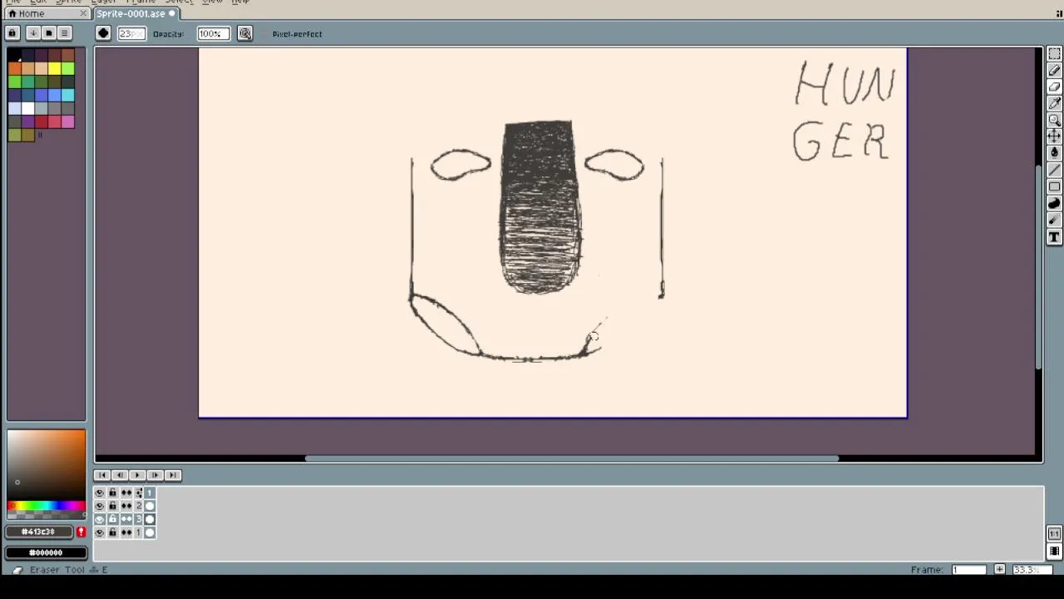This screenshot has height=599, width=1064.
Task: Click the vertical canvas scrollbar
Action: (1038, 266)
